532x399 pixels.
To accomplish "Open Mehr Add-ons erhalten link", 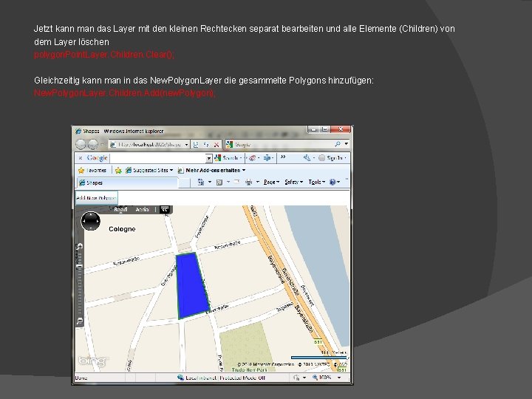I will pyautogui.click(x=212, y=171).
